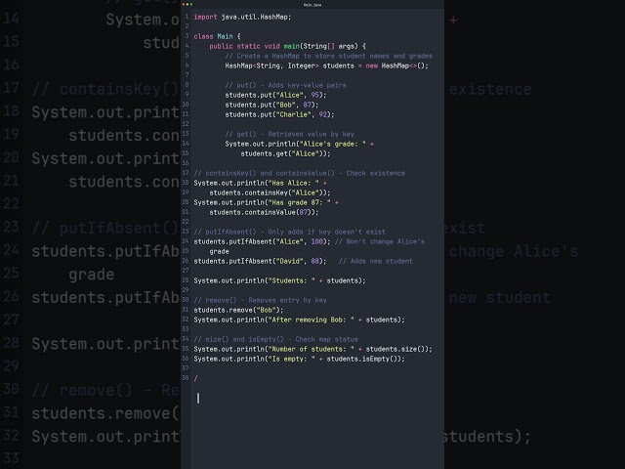Screen dimensions: 625x469
Task: Click the 'containsKey() and containsValue() - Check existence' comment
Action: (300, 173)
